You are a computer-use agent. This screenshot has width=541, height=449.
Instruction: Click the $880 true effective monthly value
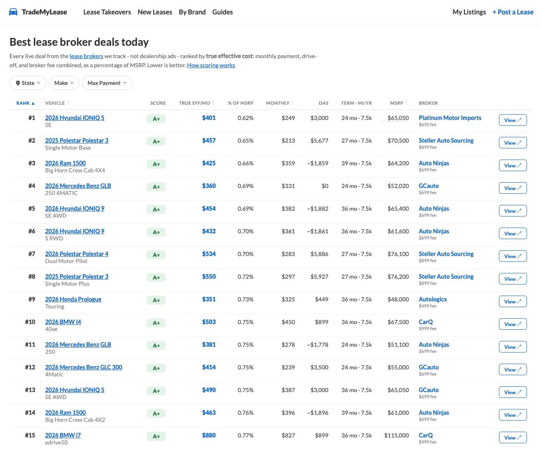point(209,435)
